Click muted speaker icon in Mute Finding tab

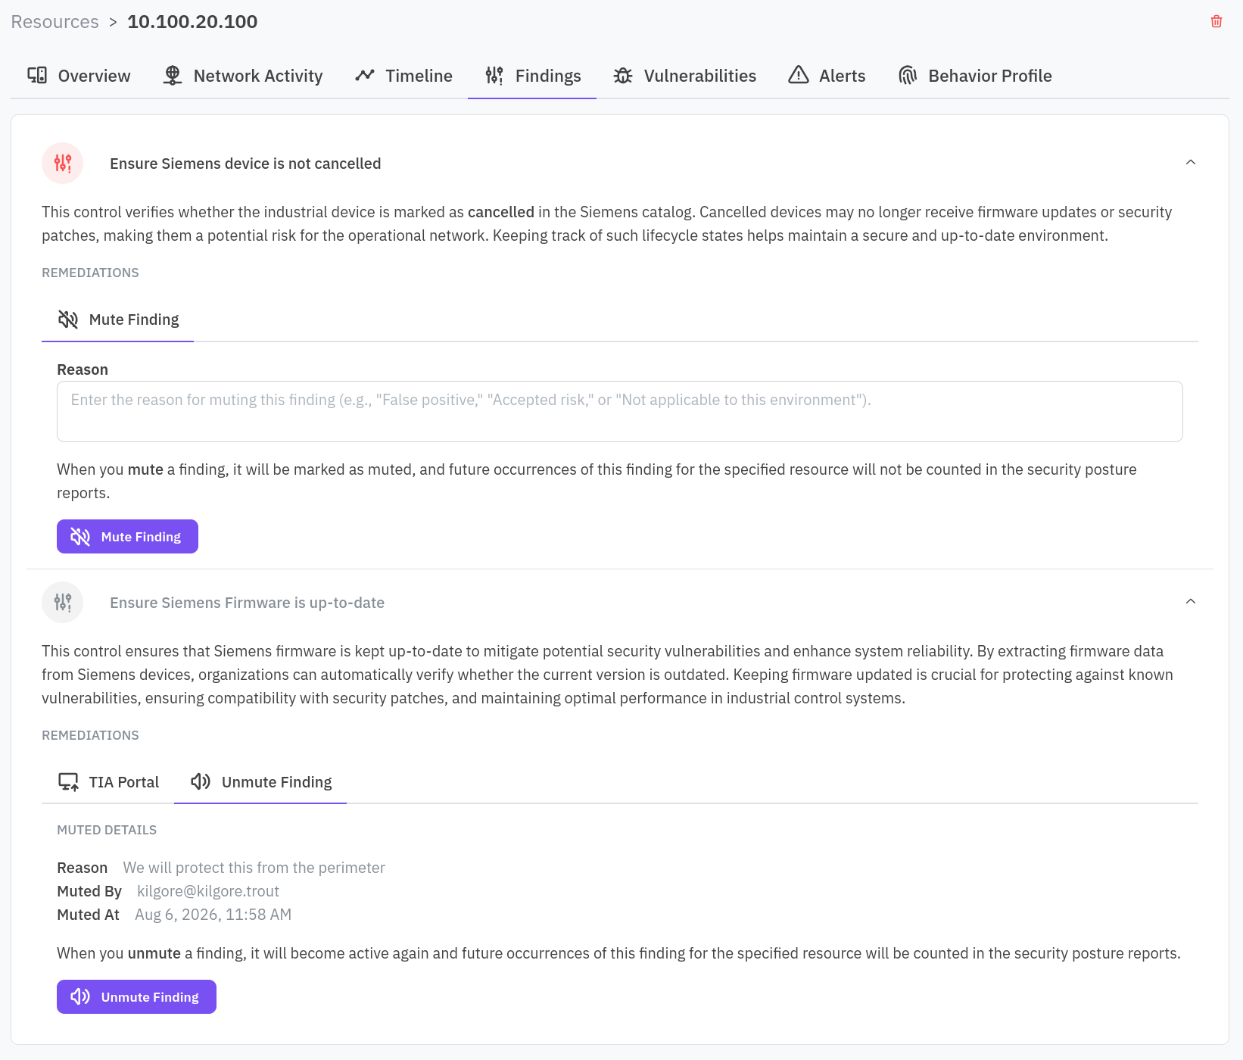(x=68, y=320)
